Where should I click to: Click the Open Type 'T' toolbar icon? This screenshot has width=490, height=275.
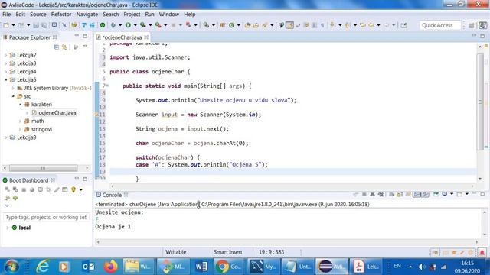(x=84, y=25)
